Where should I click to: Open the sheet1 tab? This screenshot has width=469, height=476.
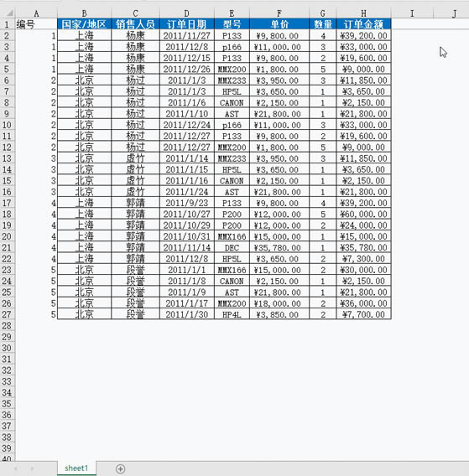click(76, 468)
